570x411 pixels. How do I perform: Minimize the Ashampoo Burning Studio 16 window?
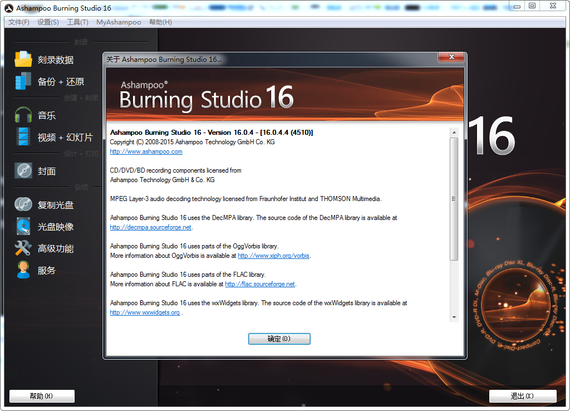click(x=517, y=6)
